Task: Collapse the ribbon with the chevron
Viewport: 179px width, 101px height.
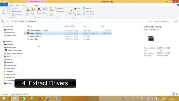Action: coord(175,5)
